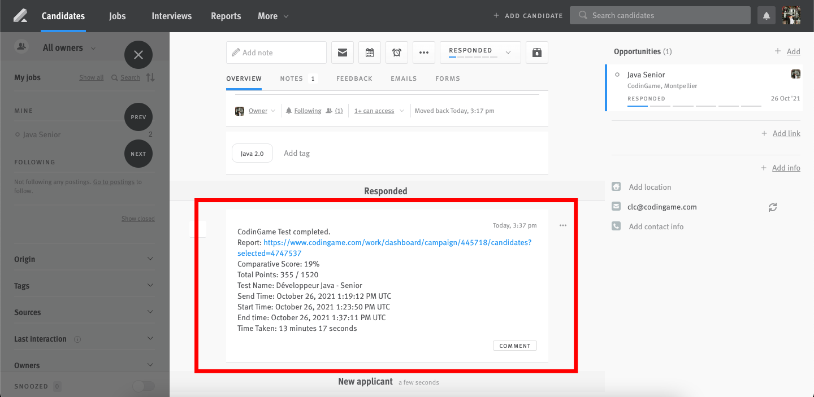Click the alarm clock snooze icon
The width and height of the screenshot is (814, 397).
tap(397, 53)
